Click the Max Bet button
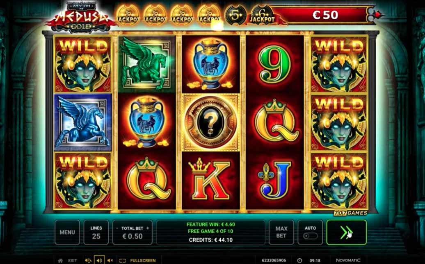 tap(281, 232)
